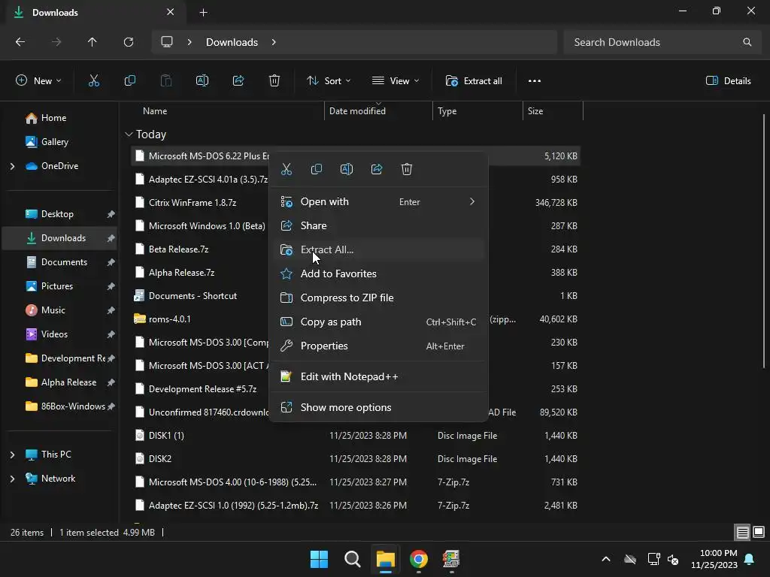
Task: Click the Copy icon in the toolbar
Action: point(129,81)
